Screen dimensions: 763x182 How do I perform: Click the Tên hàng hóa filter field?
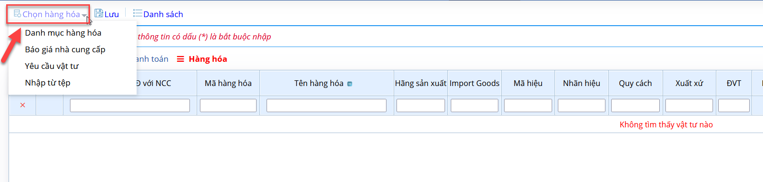click(x=327, y=105)
